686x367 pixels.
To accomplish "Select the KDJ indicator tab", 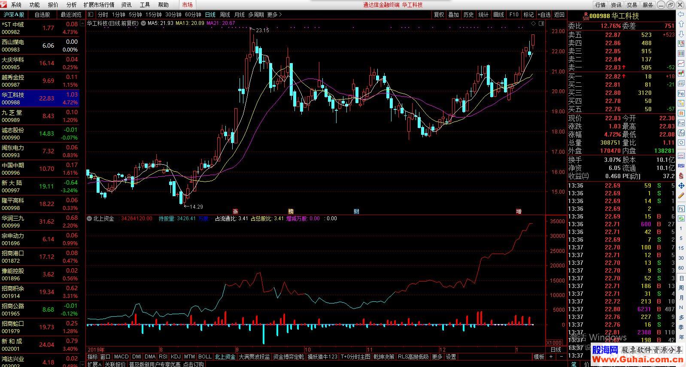I will click(176, 357).
